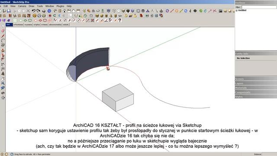Viewport: 277px width, 156px height.
Task: Click the Outliner Filter input field
Action: pyautogui.click(x=259, y=7)
